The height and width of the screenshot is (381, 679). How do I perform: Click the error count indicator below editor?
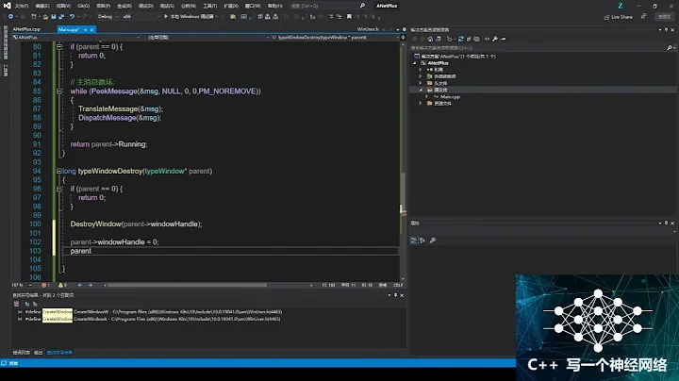46,285
